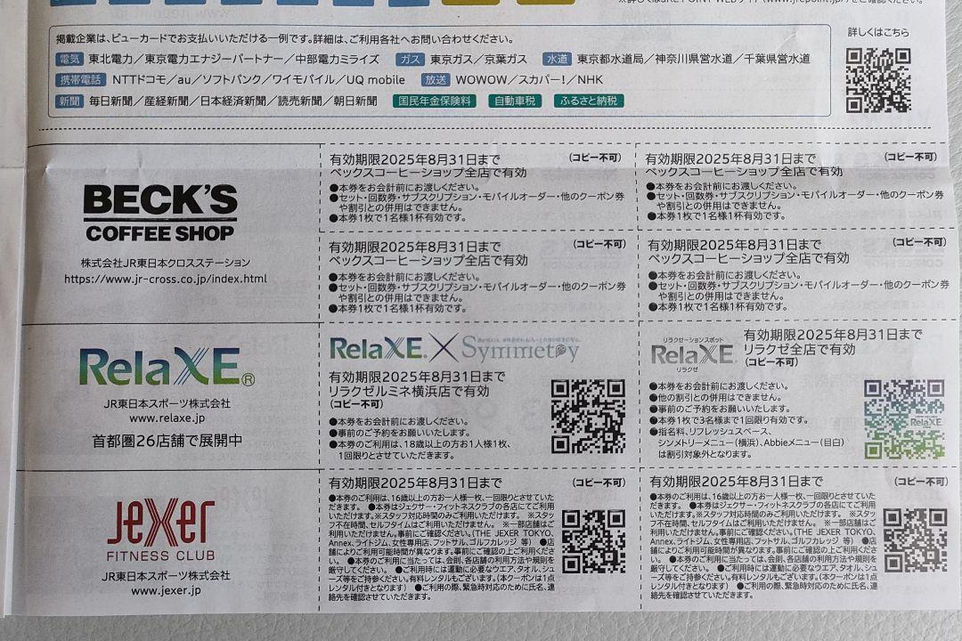The image size is (962, 641).
Task: Click the 携帯電話 category badge
Action: (x=80, y=80)
